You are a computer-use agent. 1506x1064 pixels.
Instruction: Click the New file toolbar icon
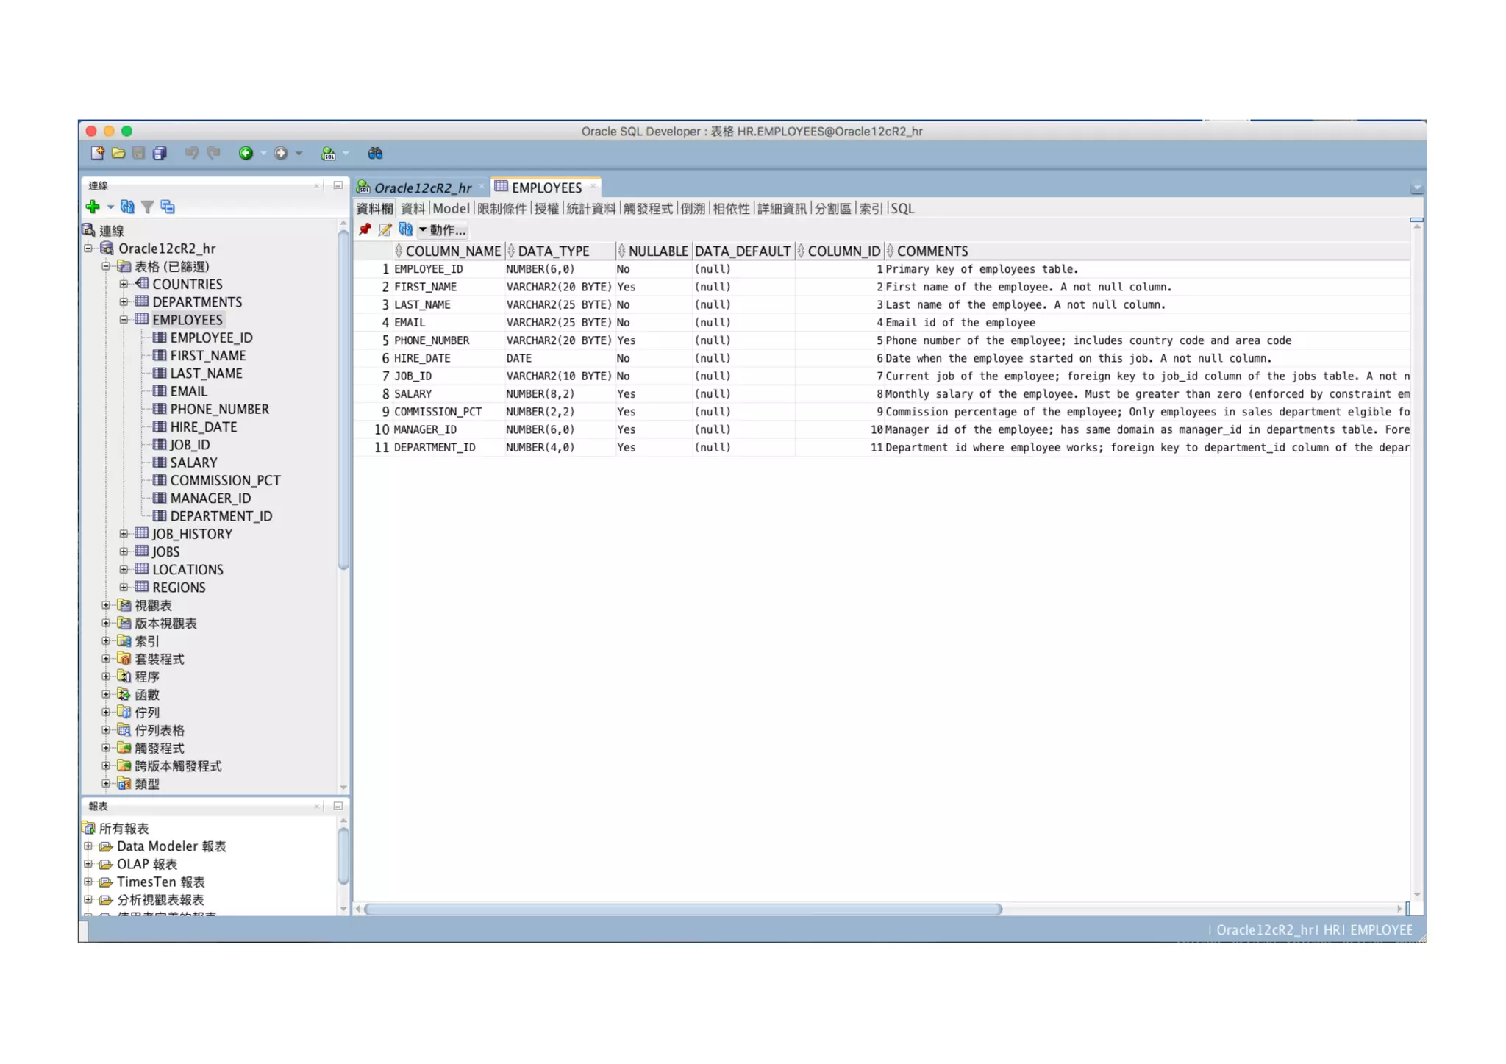click(x=97, y=153)
